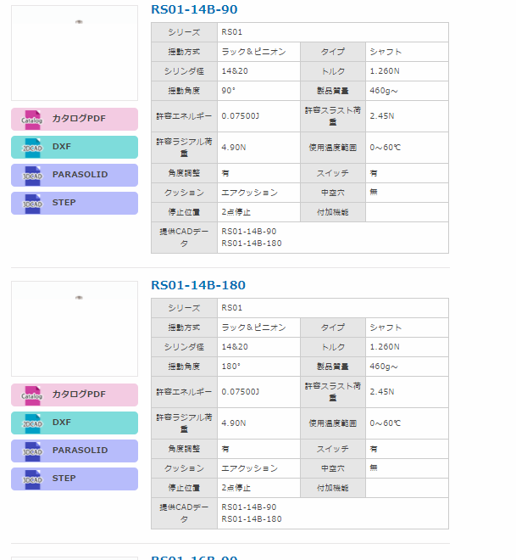The height and width of the screenshot is (560, 516).
Task: Click the 3DCAD icon on RS01-14B-180 PARASOLID
Action: click(32, 451)
